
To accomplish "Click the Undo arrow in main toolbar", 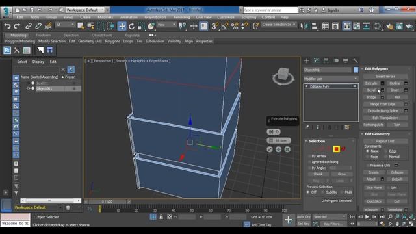I will click(x=7, y=26).
